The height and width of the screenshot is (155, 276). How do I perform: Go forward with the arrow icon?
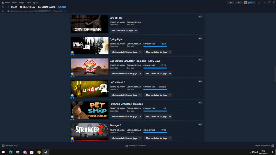pyautogui.click(x=8, y=7)
